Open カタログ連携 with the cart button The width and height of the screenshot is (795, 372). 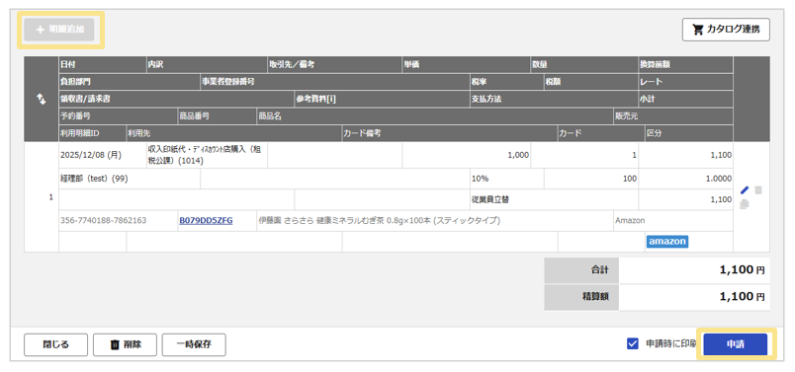(726, 30)
